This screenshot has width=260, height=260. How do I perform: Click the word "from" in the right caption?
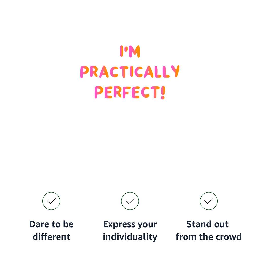184,237
